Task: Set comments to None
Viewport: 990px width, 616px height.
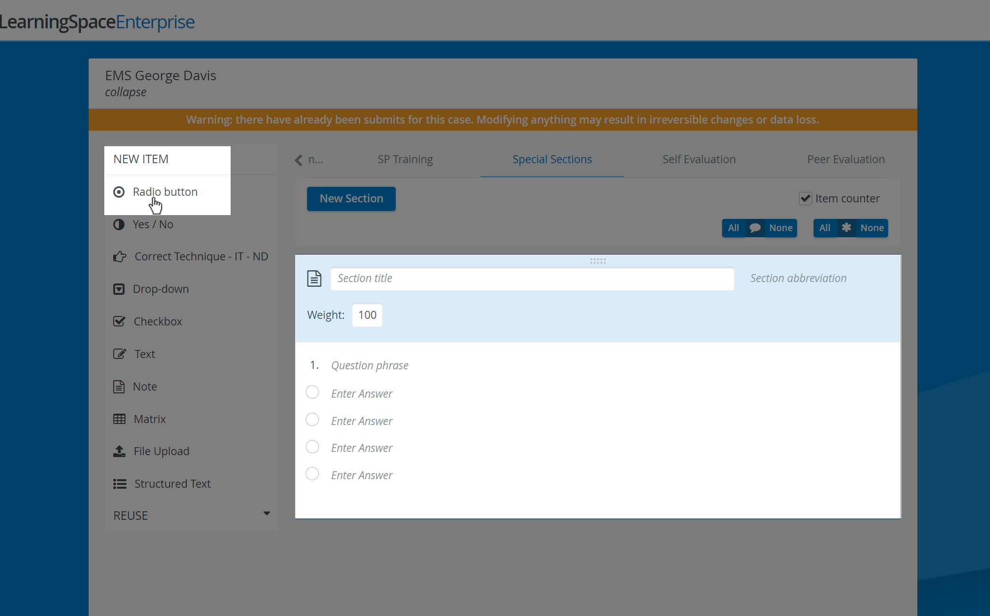Action: (x=781, y=228)
